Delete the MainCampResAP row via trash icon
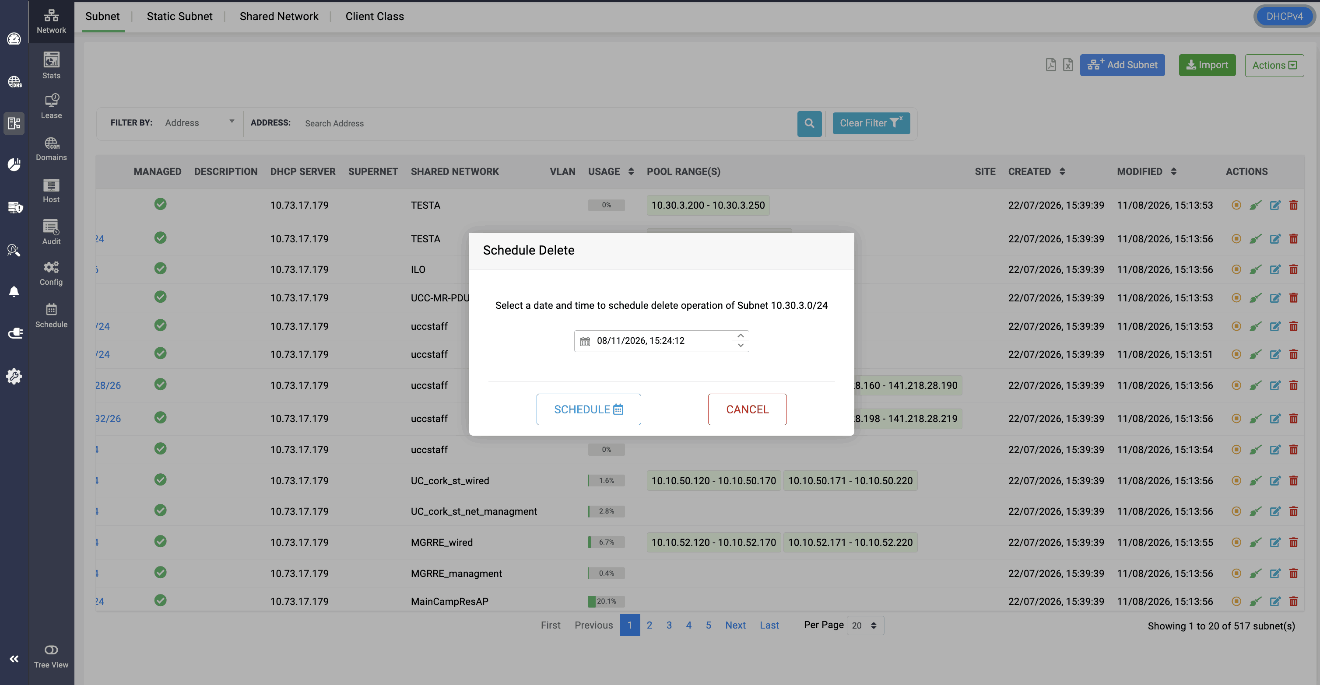Screen dimensions: 1320x685 point(1293,601)
